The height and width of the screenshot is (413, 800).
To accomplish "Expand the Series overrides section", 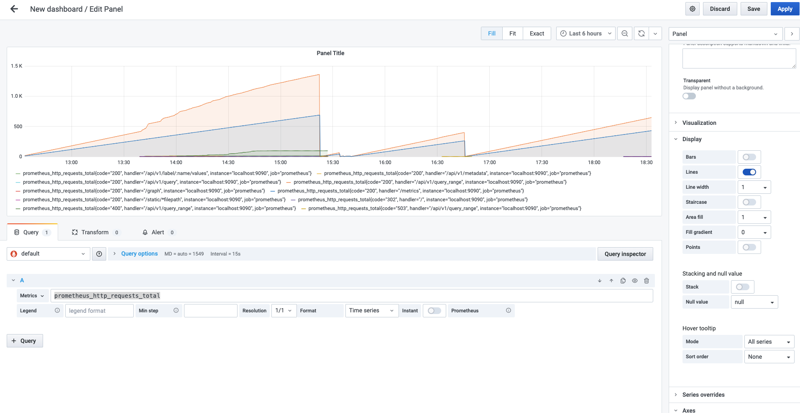I will pyautogui.click(x=703, y=395).
